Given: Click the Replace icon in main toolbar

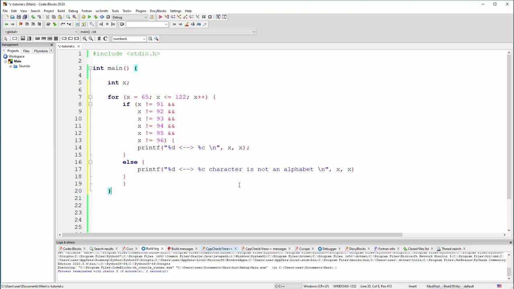Looking at the screenshot, I should pos(74,17).
